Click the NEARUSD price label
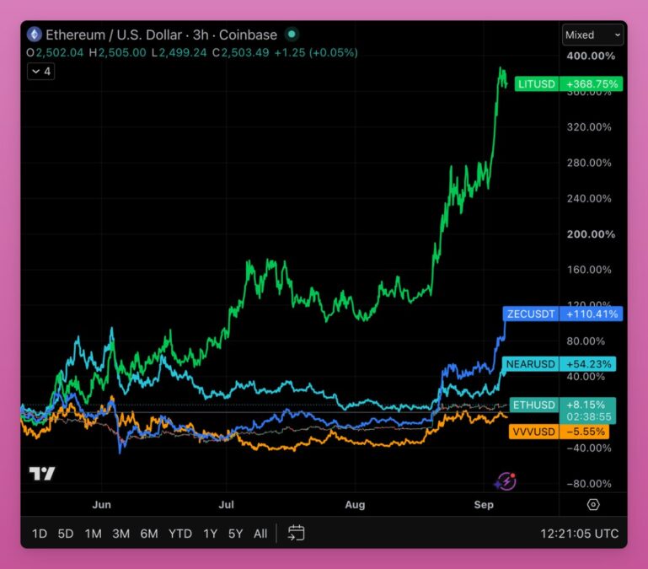 pyautogui.click(x=531, y=364)
